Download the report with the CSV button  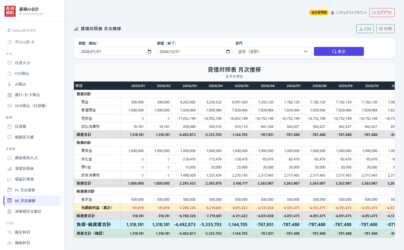click(365, 29)
